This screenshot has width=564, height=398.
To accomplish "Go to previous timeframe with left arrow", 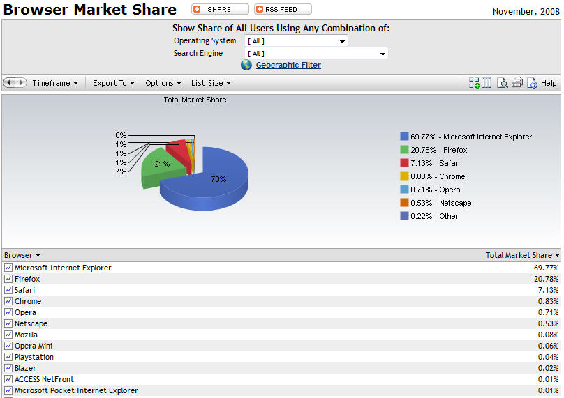I will [9, 83].
